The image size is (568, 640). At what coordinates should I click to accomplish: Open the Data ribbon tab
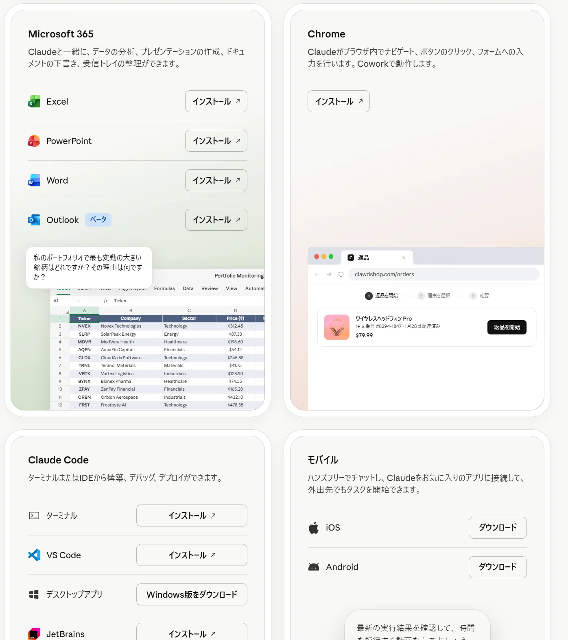(188, 288)
